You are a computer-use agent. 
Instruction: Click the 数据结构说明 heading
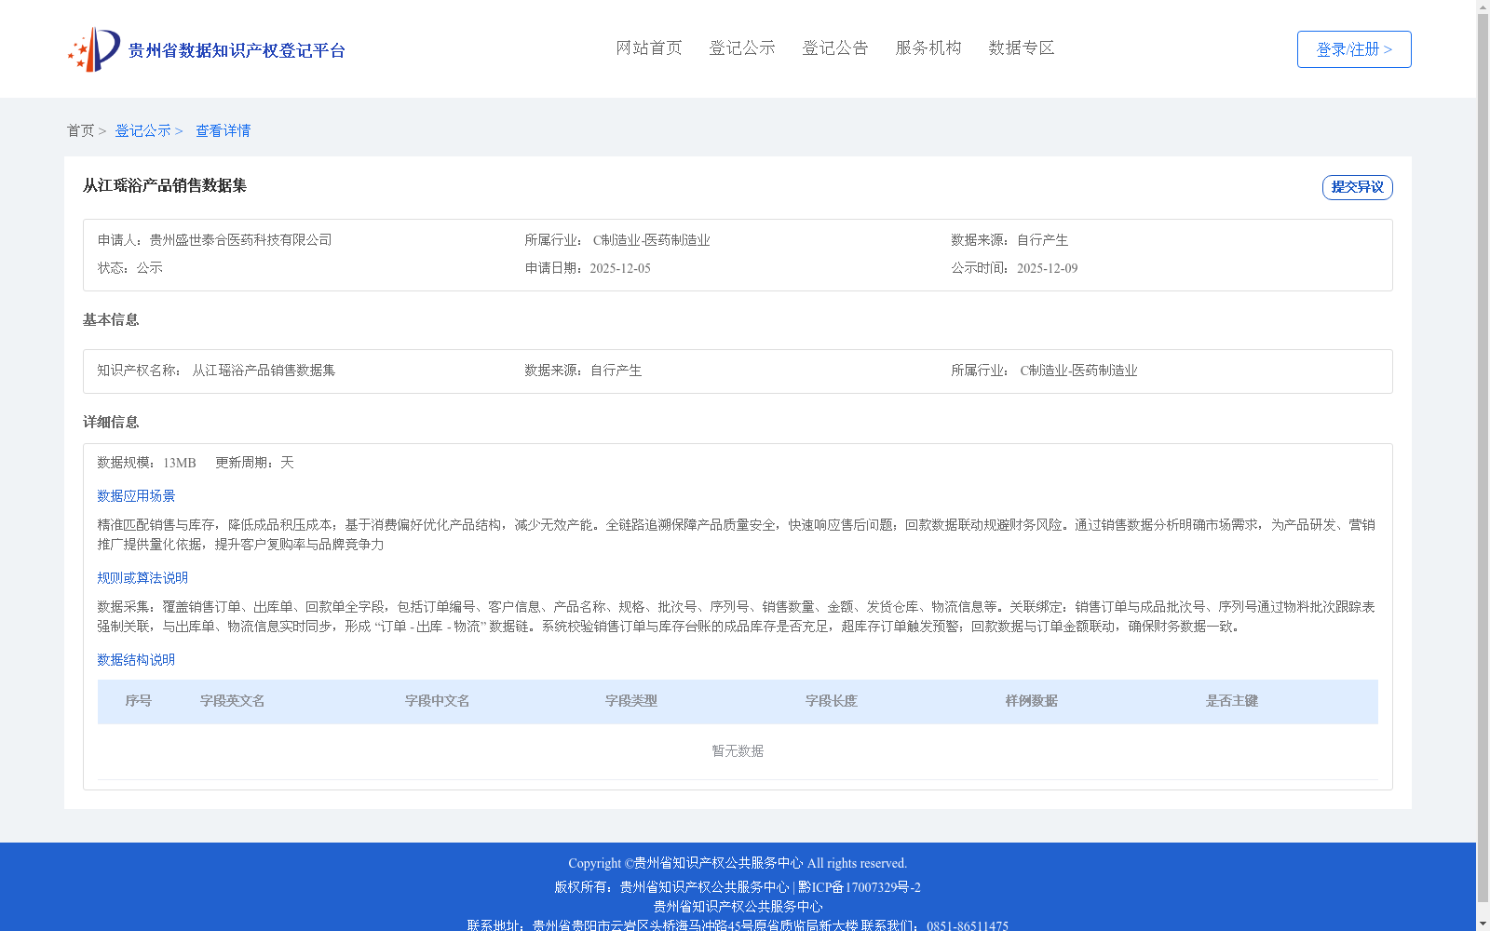pos(136,660)
